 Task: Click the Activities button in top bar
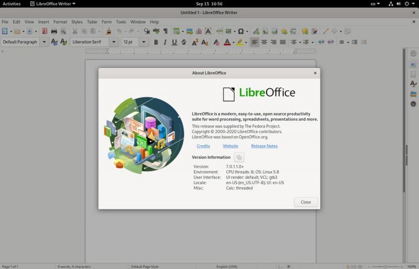pos(12,4)
